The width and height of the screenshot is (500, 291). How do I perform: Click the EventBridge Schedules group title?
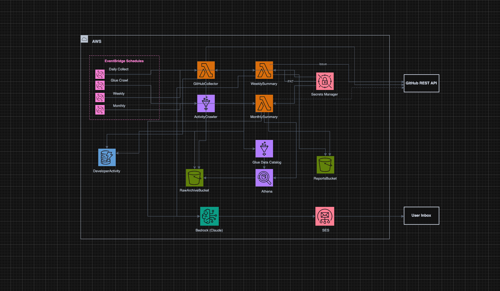124,61
